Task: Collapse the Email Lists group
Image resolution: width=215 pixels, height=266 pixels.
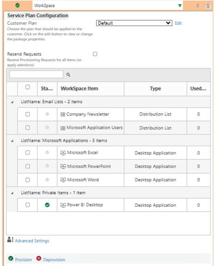Action: tap(12, 102)
